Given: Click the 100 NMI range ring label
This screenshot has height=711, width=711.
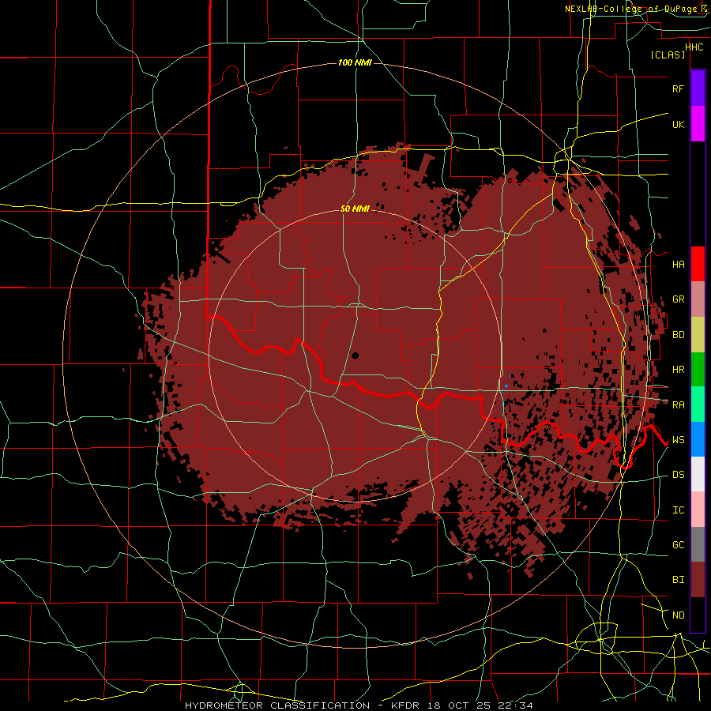Looking at the screenshot, I should click(x=355, y=62).
